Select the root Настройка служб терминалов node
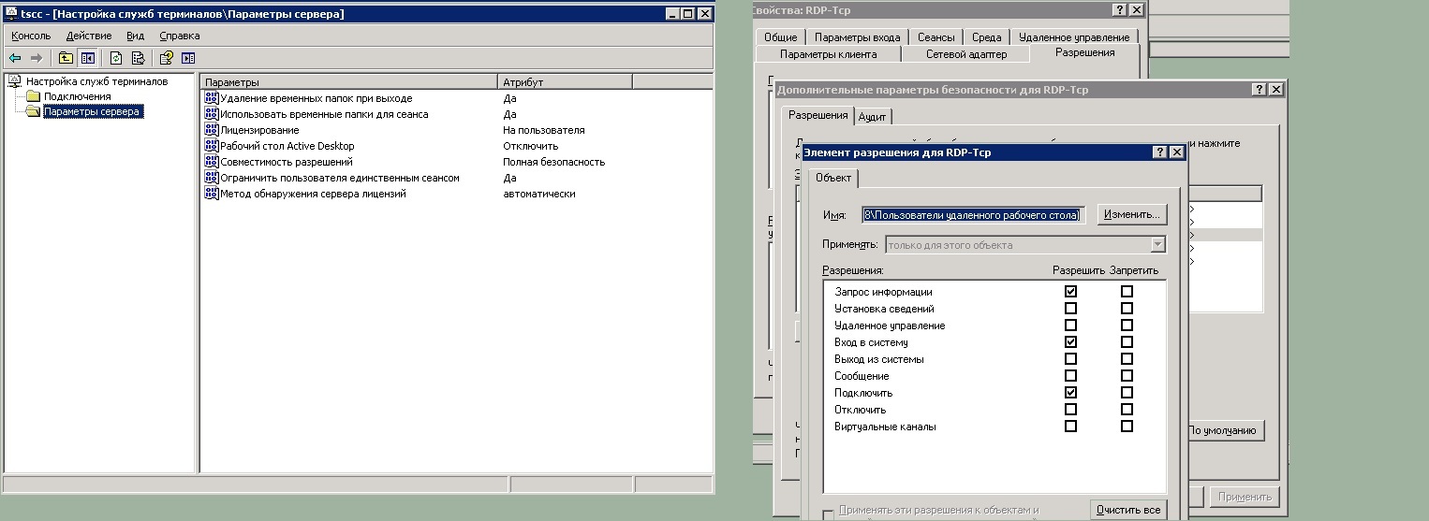The height and width of the screenshot is (521, 1429). click(x=96, y=81)
